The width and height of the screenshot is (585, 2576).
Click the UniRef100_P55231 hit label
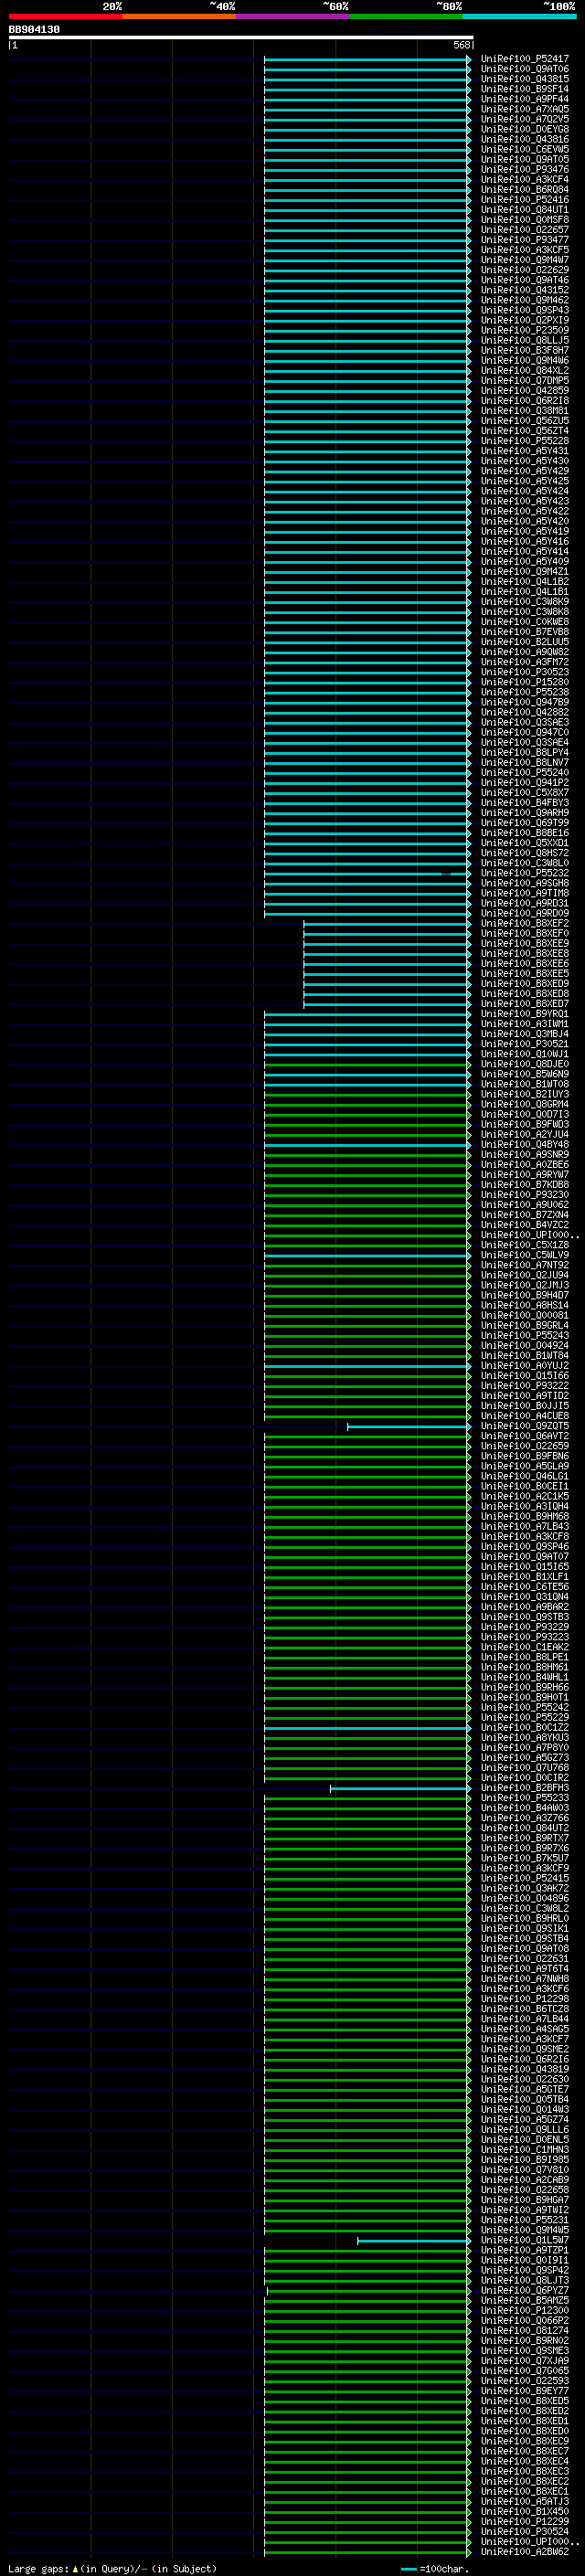click(525, 2220)
